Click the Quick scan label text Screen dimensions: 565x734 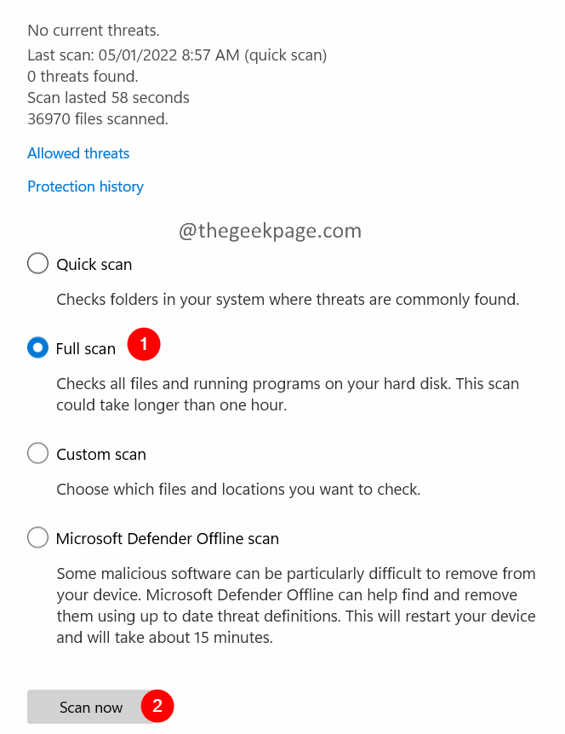[x=94, y=265]
